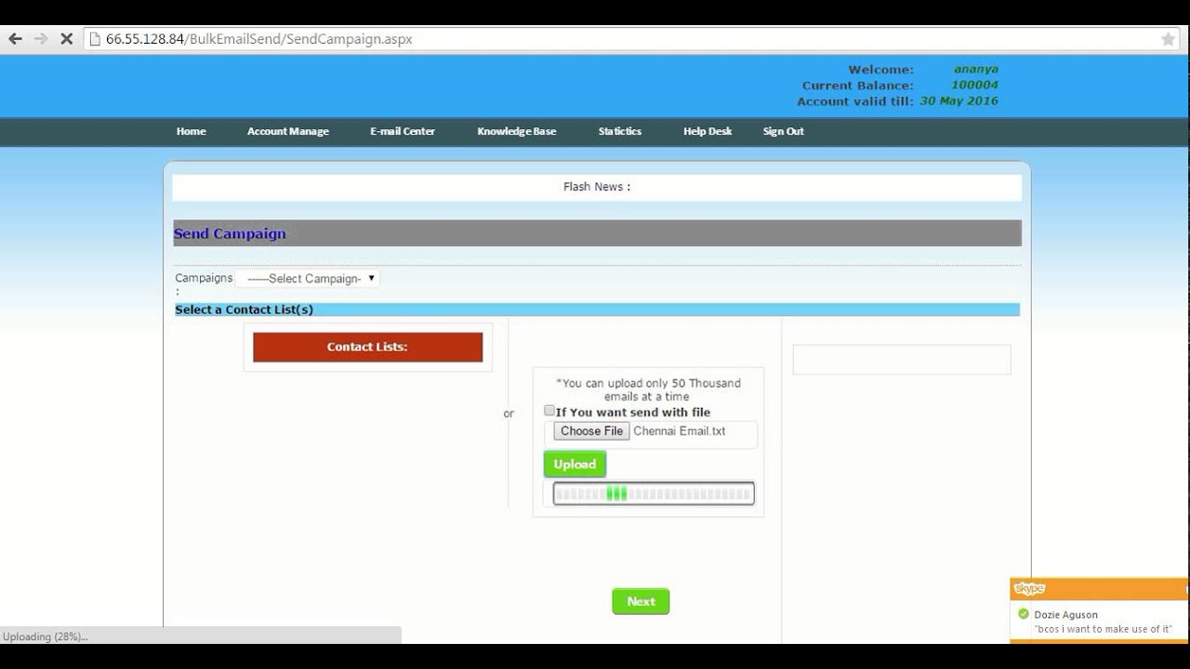Open the Select Campaign dropdown
This screenshot has width=1190, height=669.
[x=308, y=278]
